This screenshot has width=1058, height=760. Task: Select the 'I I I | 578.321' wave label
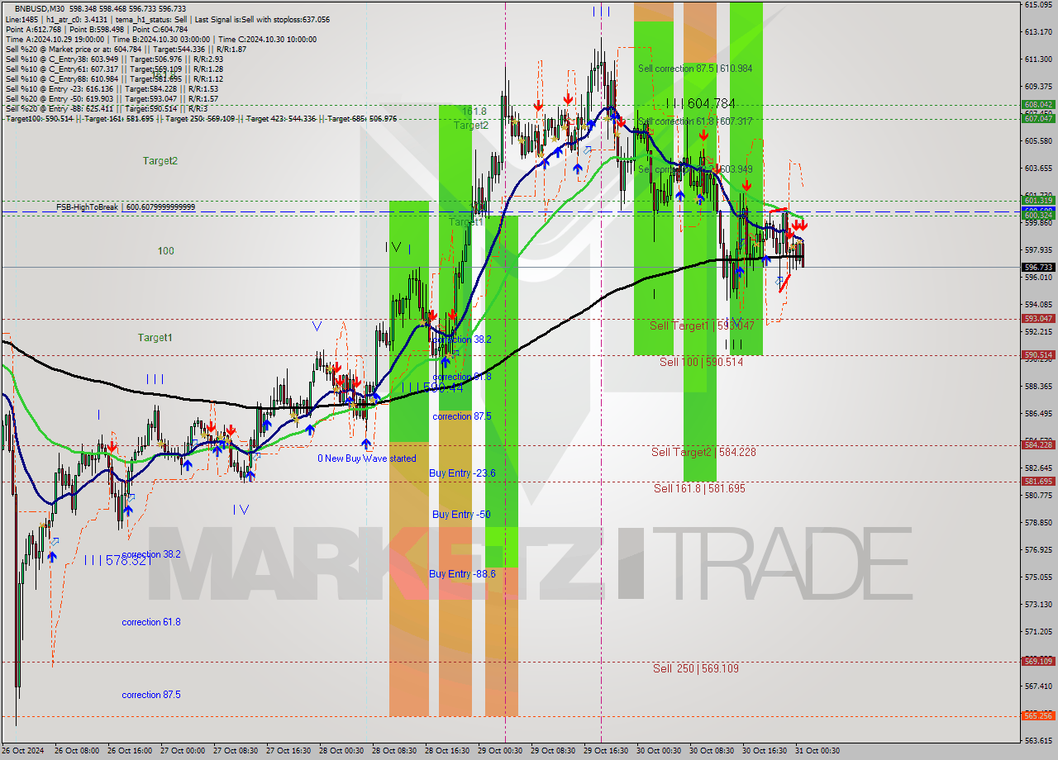[120, 560]
